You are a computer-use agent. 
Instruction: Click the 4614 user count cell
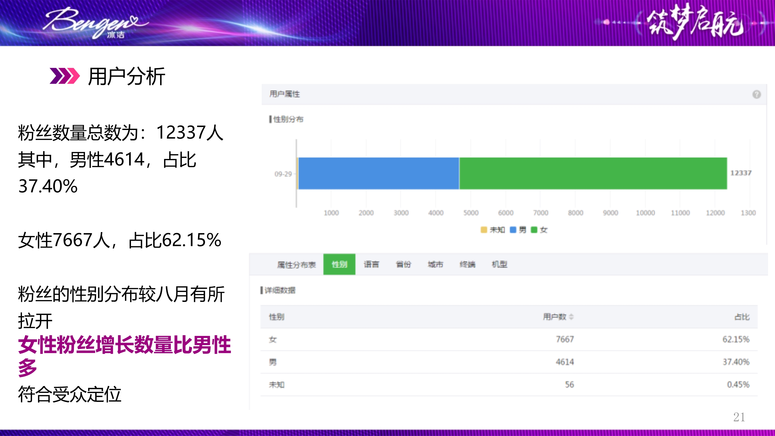tap(565, 362)
